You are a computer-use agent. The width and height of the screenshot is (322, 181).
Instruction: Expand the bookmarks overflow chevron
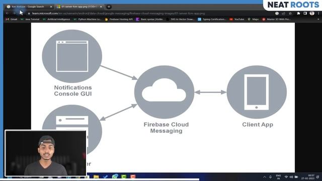pyautogui.click(x=318, y=19)
